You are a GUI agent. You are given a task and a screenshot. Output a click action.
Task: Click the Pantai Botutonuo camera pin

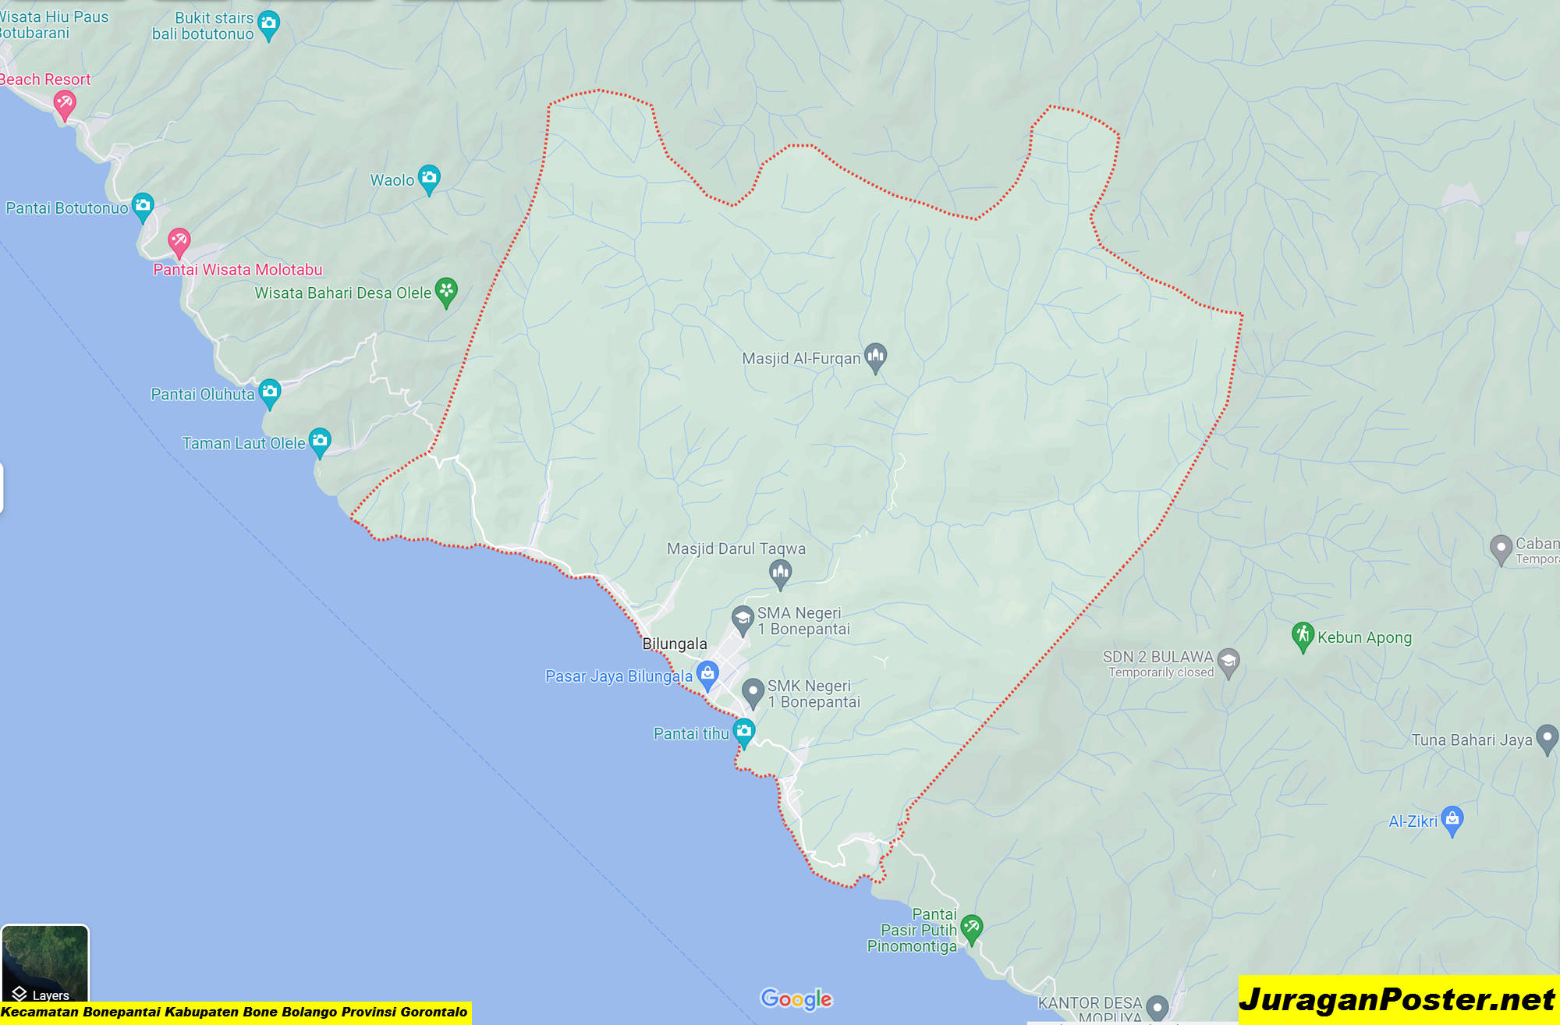pos(143,207)
